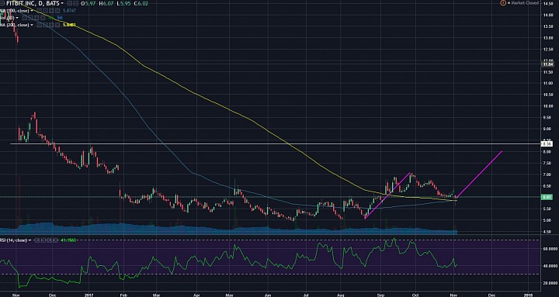The image size is (559, 297).
Task: Expand the MA (200, close) indicator dropdown arrow
Action: 32,25
